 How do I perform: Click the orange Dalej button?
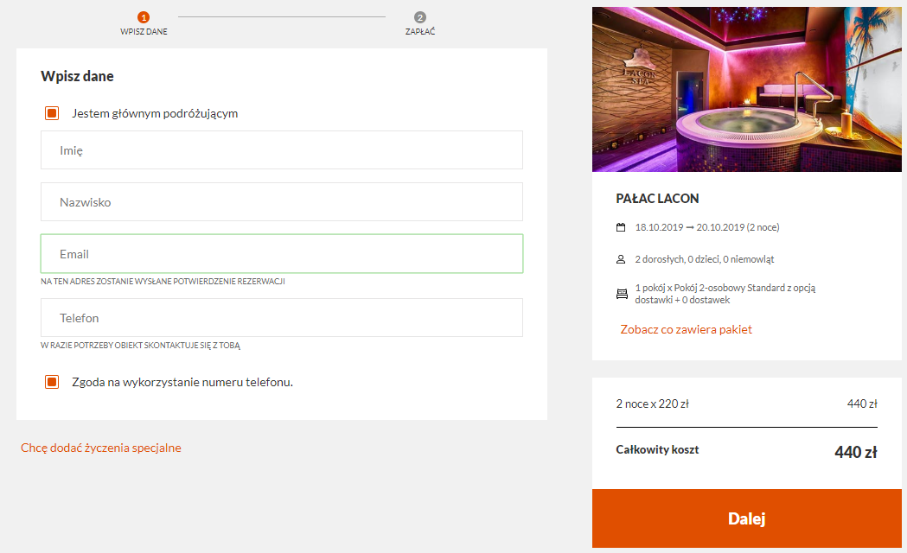click(x=747, y=518)
